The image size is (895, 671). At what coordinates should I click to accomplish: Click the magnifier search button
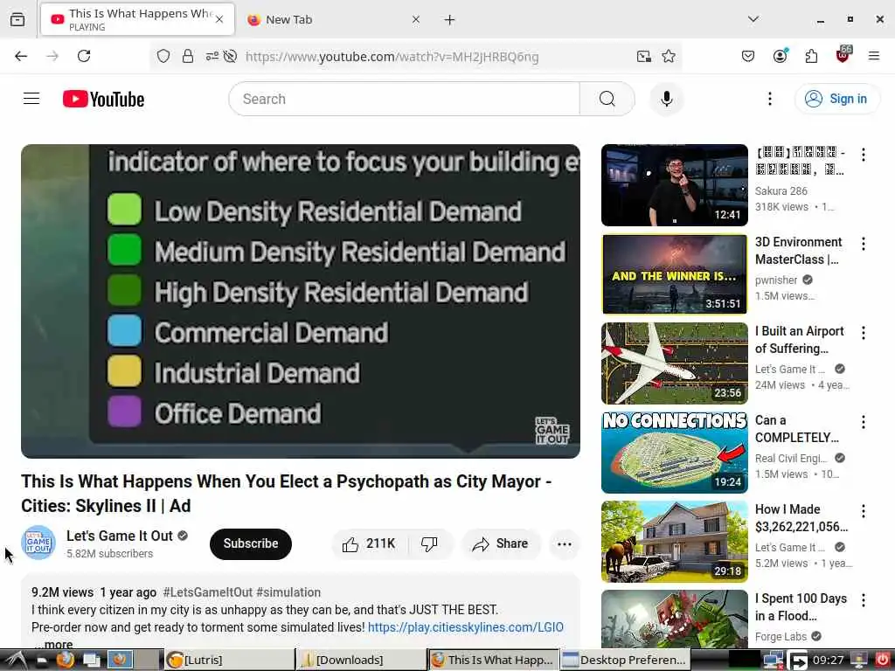pos(607,99)
